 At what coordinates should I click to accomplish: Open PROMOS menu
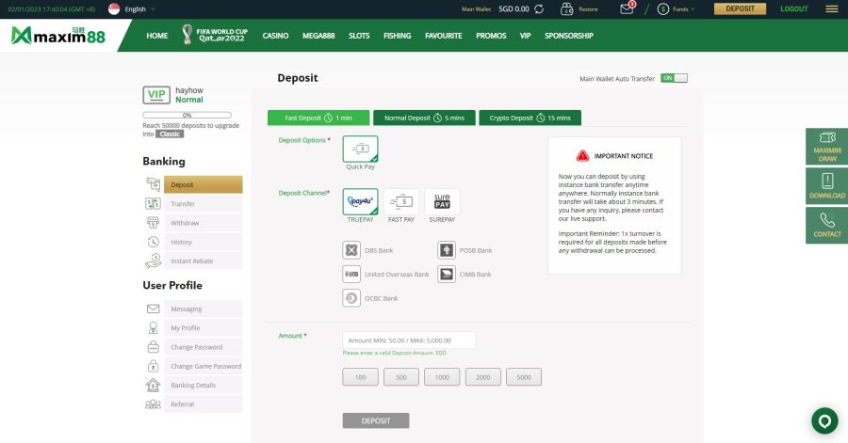491,36
